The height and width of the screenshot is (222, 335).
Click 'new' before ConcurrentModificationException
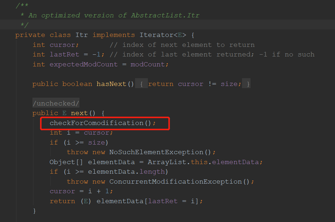coord(99,182)
